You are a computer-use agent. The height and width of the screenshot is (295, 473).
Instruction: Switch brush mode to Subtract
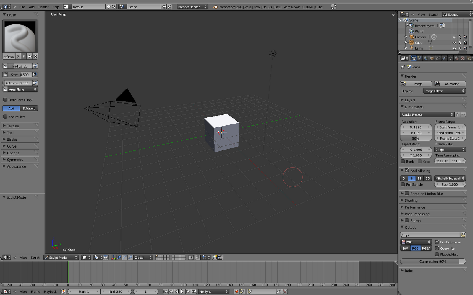29,108
